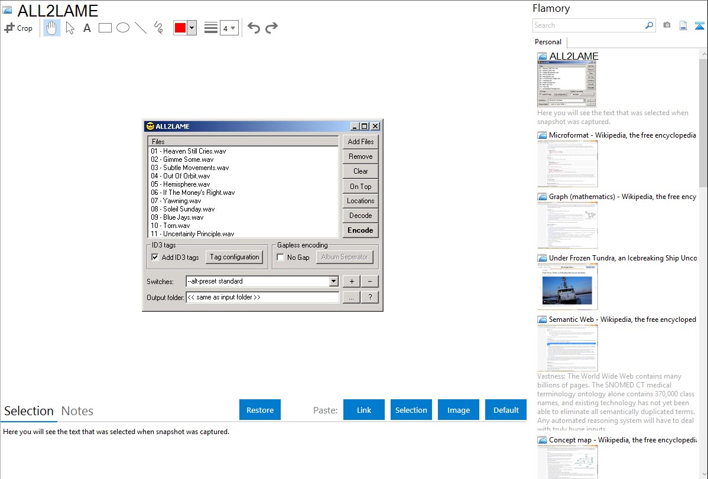Click the On Top button
Image resolution: width=708 pixels, height=479 pixels.
pos(361,187)
